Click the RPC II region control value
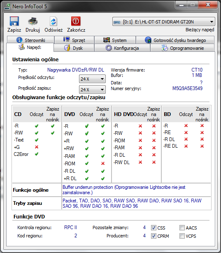This screenshot has width=221, height=253. pyautogui.click(x=70, y=227)
